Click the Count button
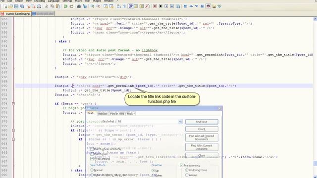Screen dimensions: 317x178 [202, 129]
